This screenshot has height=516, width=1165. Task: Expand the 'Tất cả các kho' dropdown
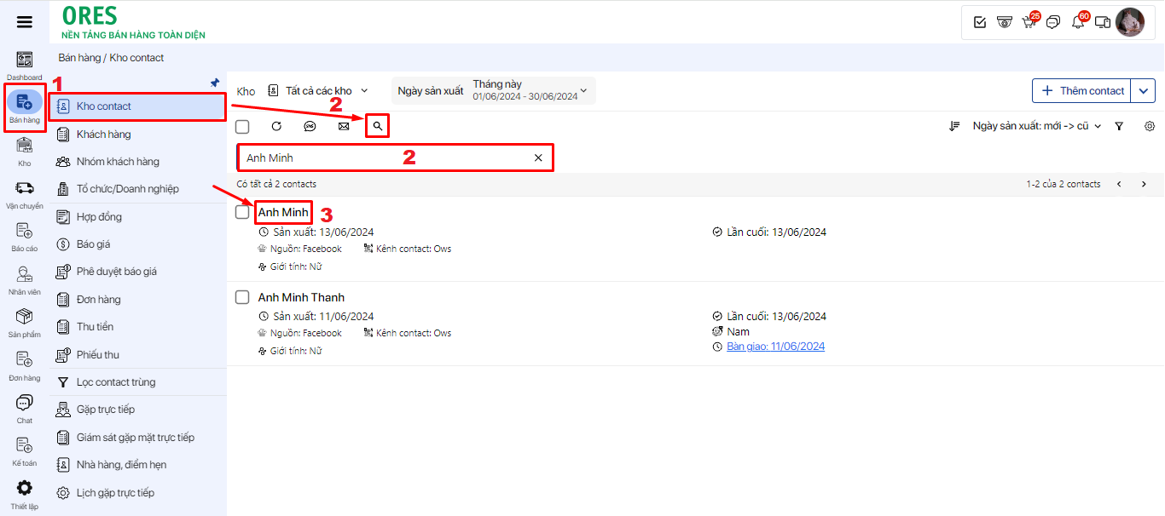318,90
